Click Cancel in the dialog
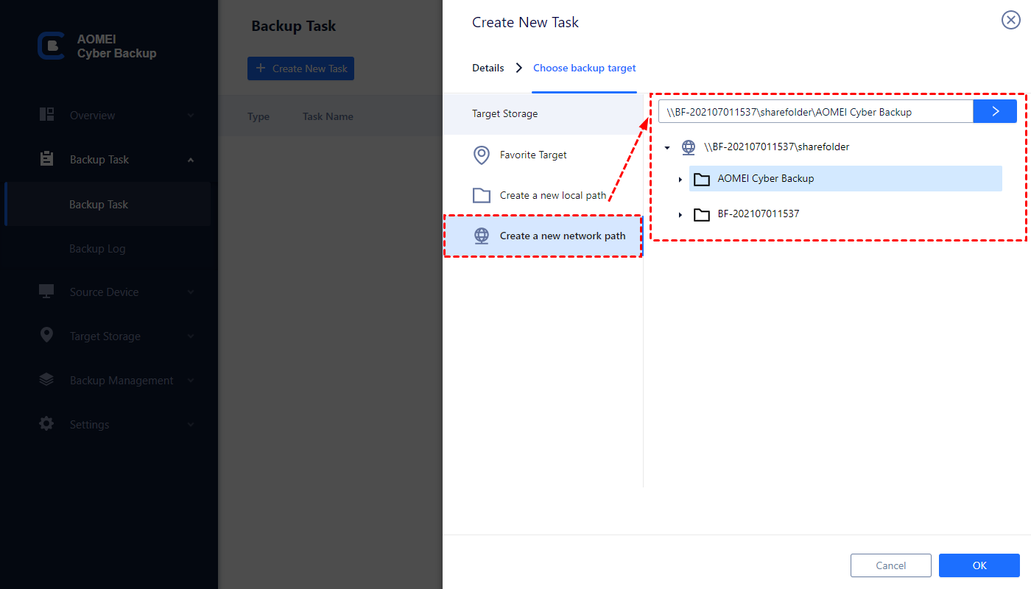Viewport: 1031px width, 589px height. pyautogui.click(x=891, y=565)
